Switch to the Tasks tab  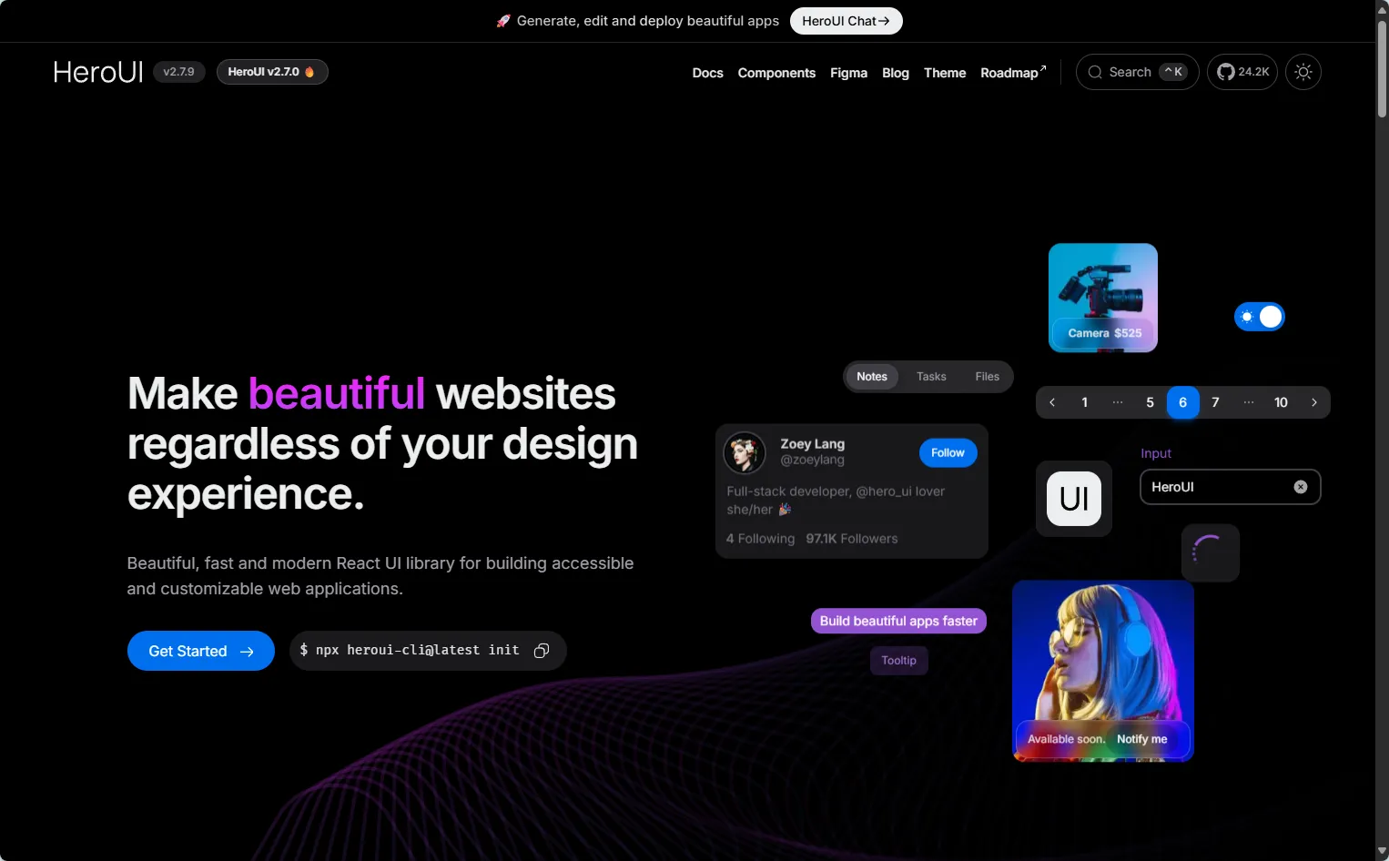tap(931, 377)
